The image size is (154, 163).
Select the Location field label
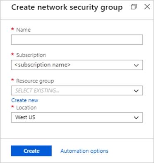click(26, 108)
